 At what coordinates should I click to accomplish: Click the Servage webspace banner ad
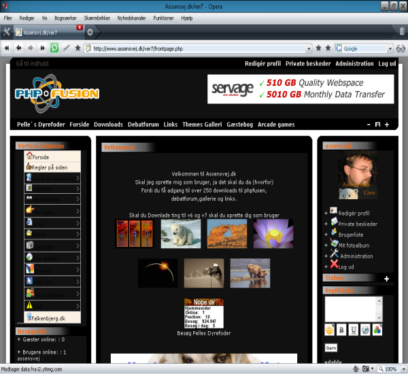301,89
